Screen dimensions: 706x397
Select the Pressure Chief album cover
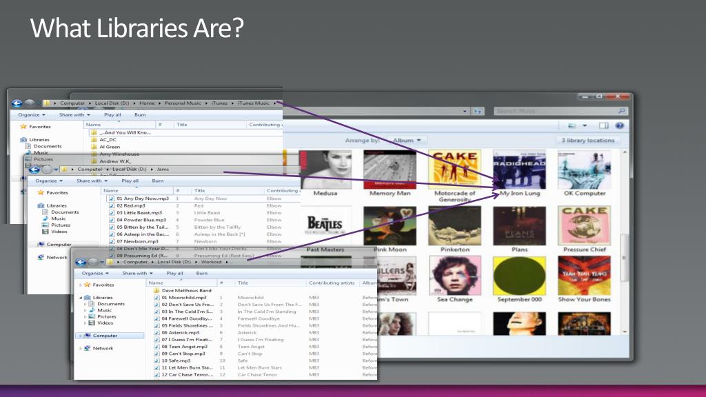(x=584, y=226)
